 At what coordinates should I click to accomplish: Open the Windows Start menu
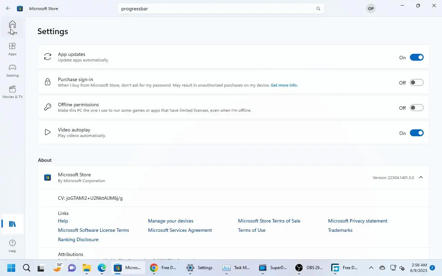(x=11, y=268)
